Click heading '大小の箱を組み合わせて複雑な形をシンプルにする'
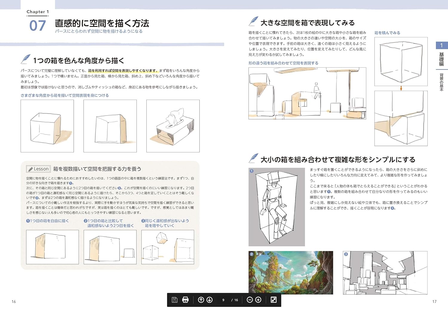 click(338, 160)
